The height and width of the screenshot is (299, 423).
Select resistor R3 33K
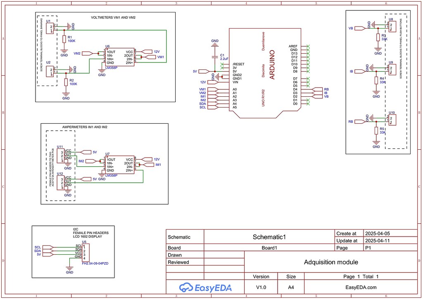click(378, 37)
